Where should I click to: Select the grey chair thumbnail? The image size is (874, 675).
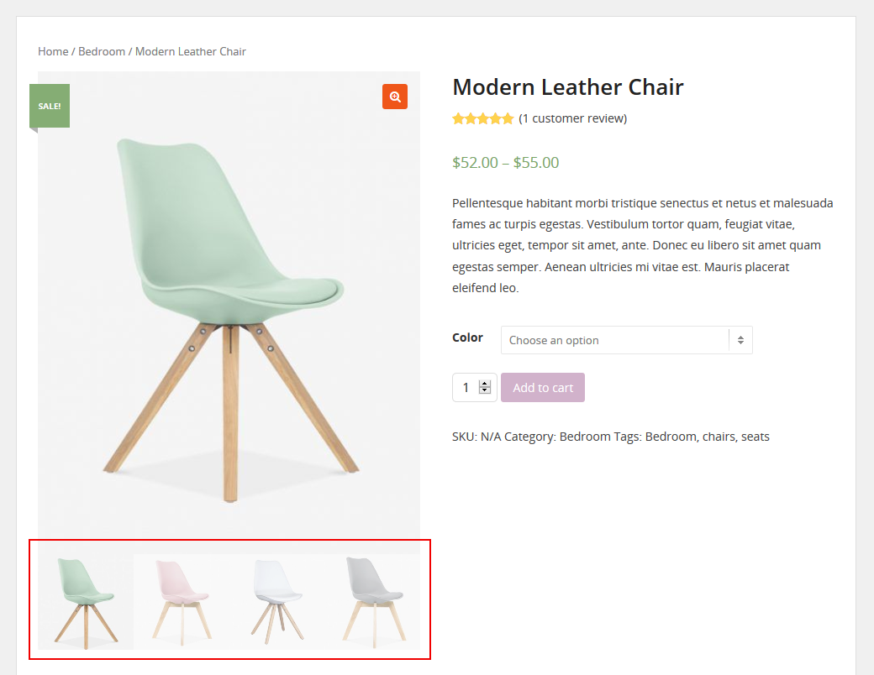[x=373, y=602]
